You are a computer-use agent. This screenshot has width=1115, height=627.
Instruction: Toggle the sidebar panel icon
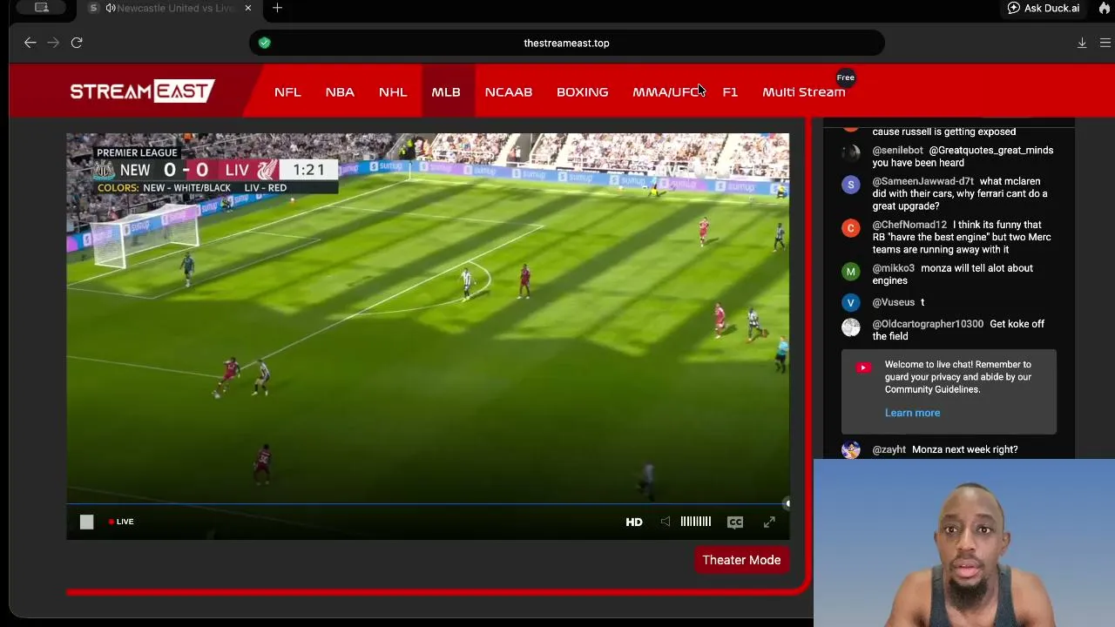click(41, 8)
